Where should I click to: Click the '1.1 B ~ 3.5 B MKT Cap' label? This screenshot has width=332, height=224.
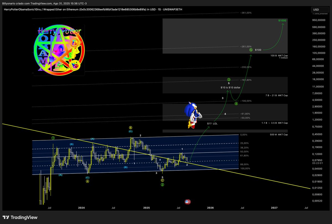tap(274, 123)
